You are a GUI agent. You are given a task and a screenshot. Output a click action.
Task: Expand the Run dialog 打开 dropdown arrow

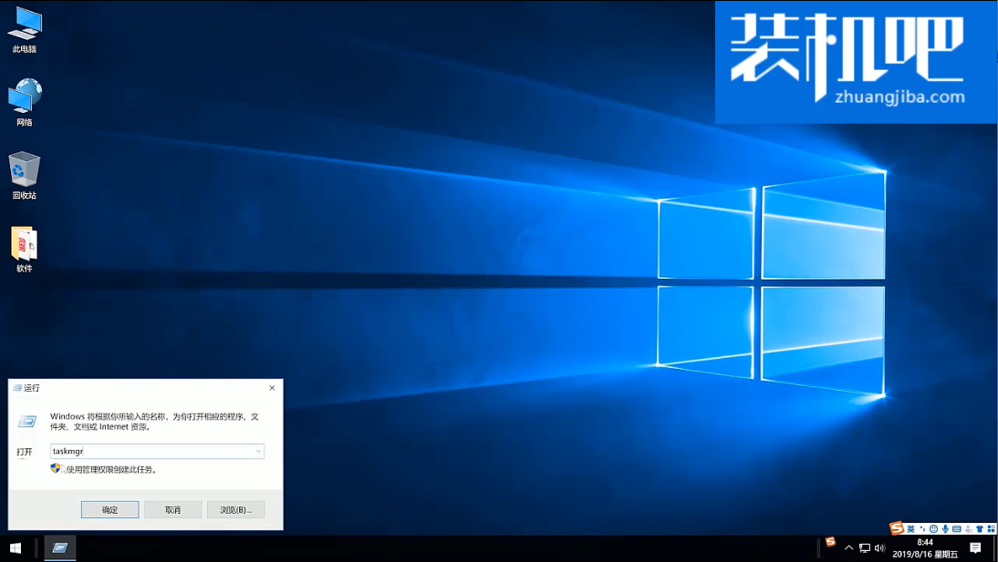point(258,452)
